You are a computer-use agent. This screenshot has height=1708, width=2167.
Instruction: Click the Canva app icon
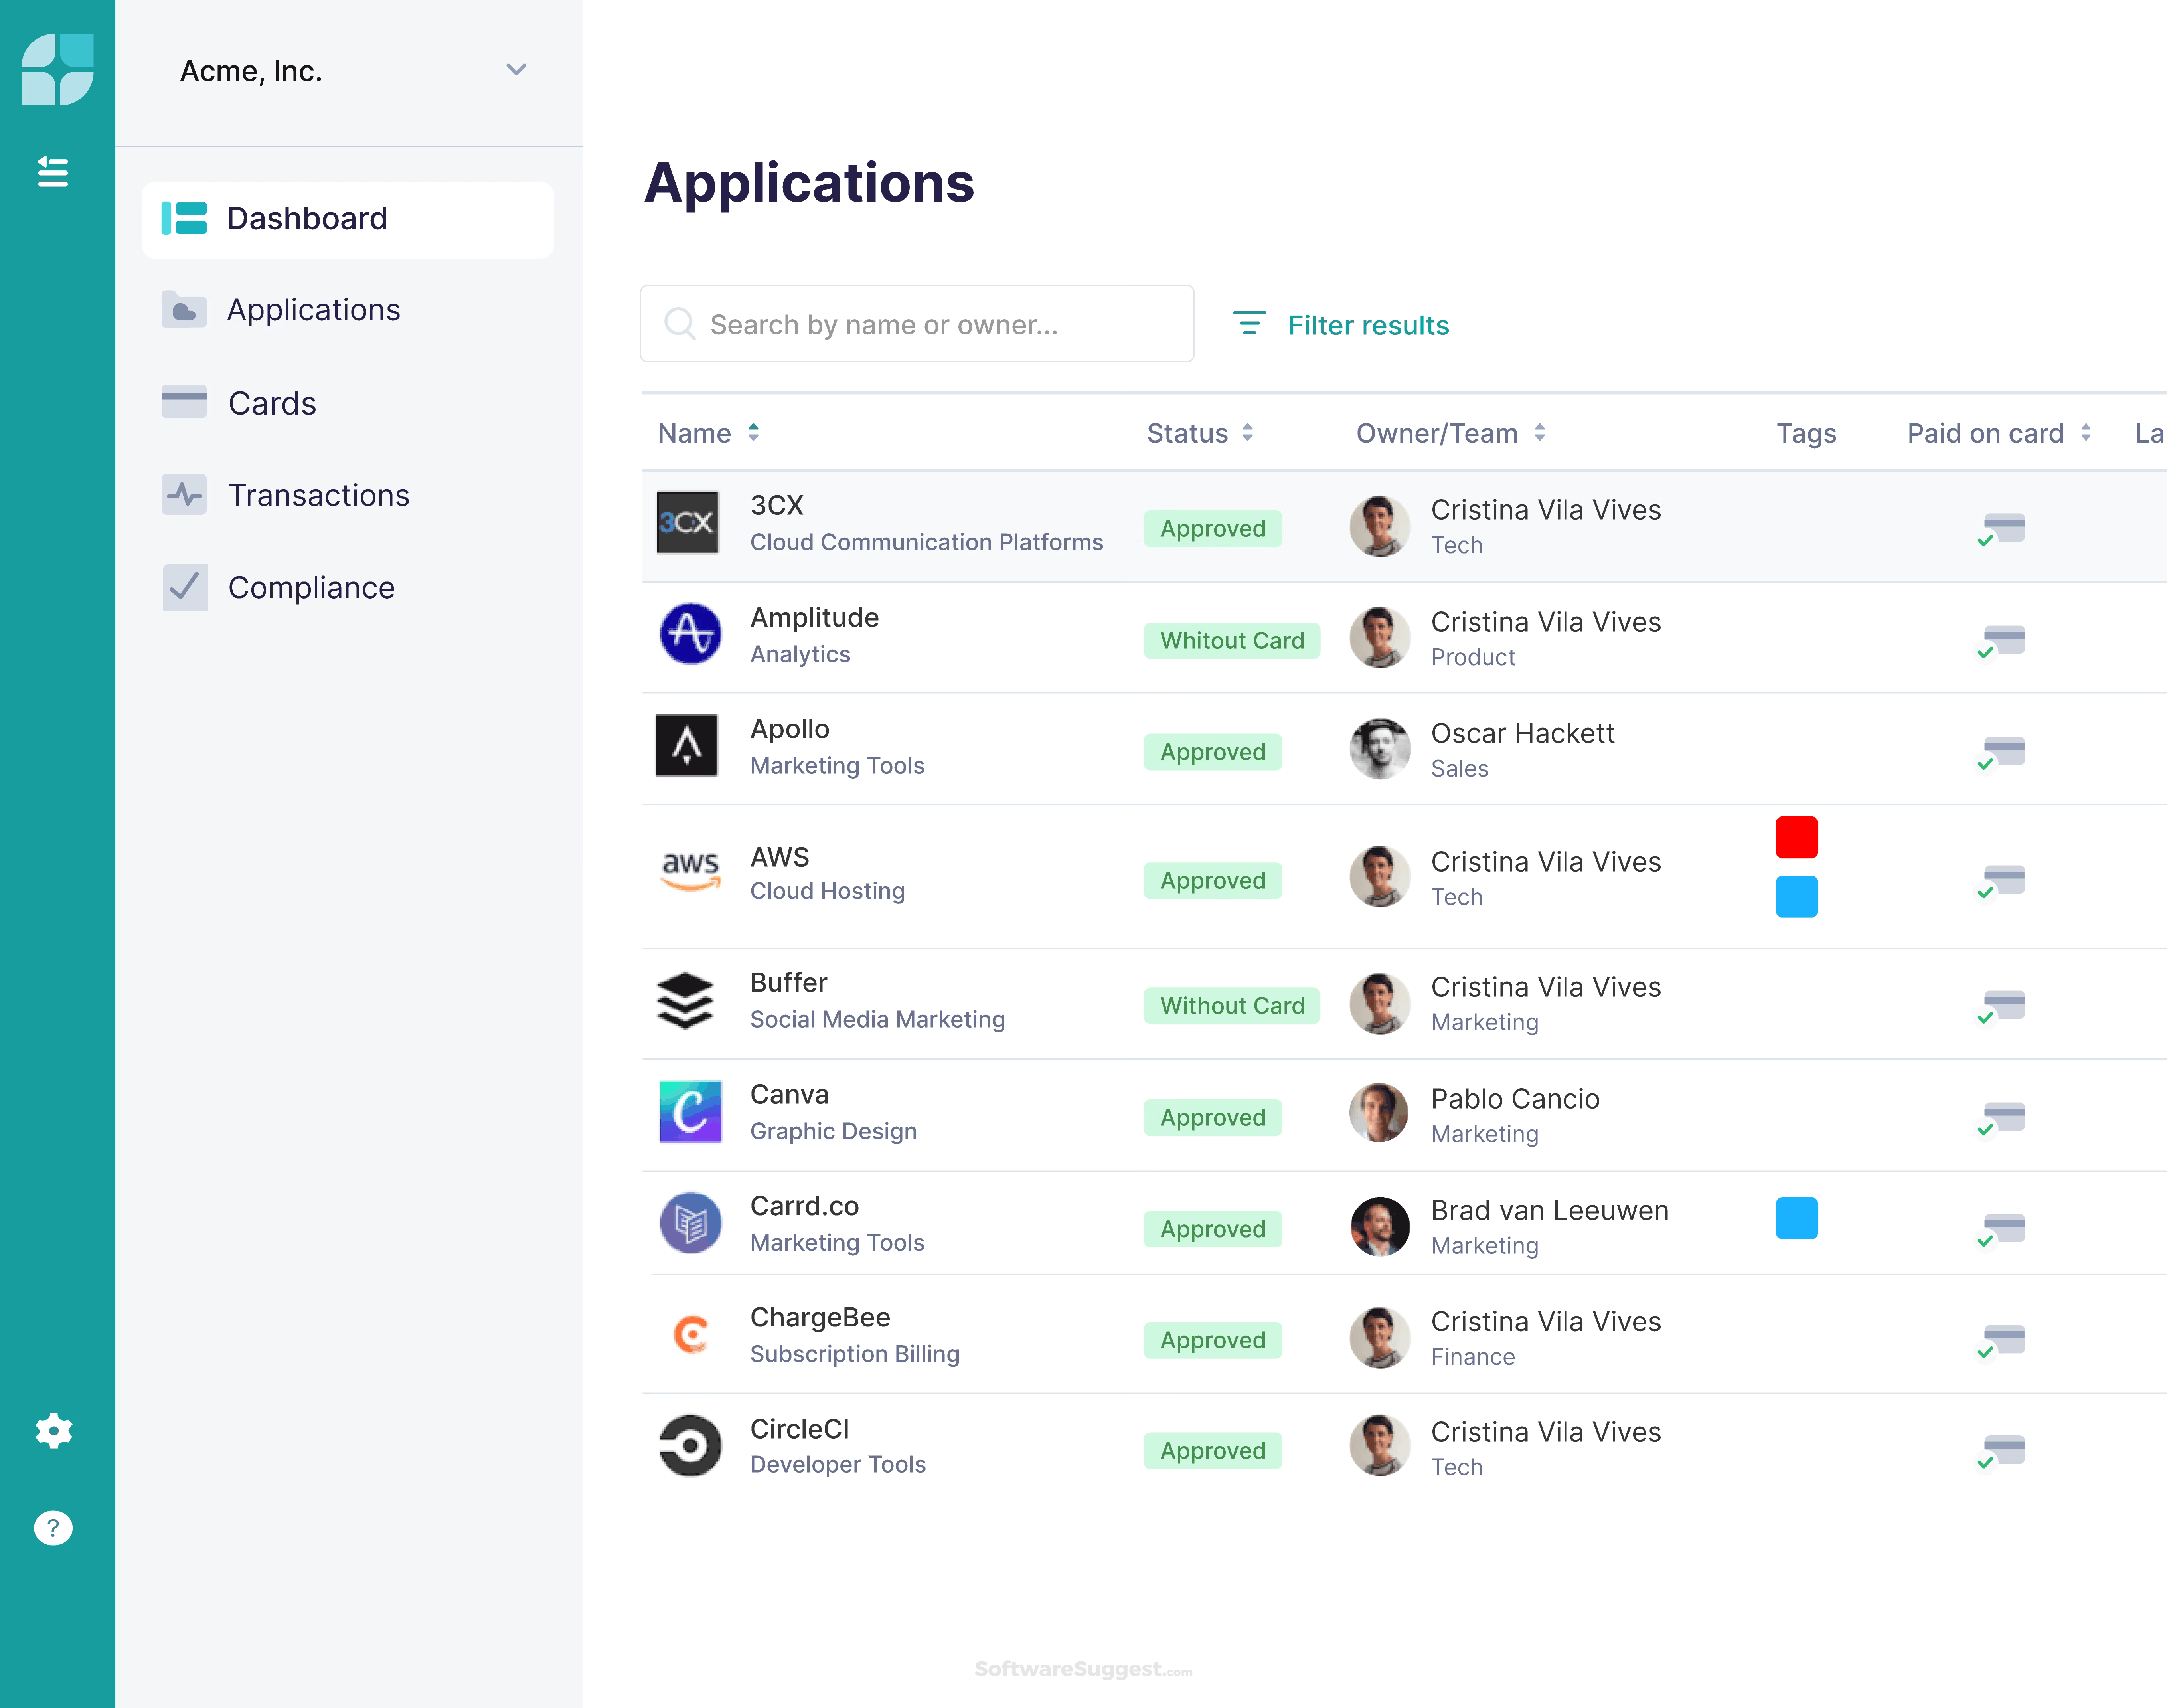(x=689, y=1112)
